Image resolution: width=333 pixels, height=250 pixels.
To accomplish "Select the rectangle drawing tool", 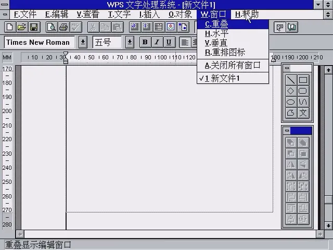I will [x=303, y=80].
